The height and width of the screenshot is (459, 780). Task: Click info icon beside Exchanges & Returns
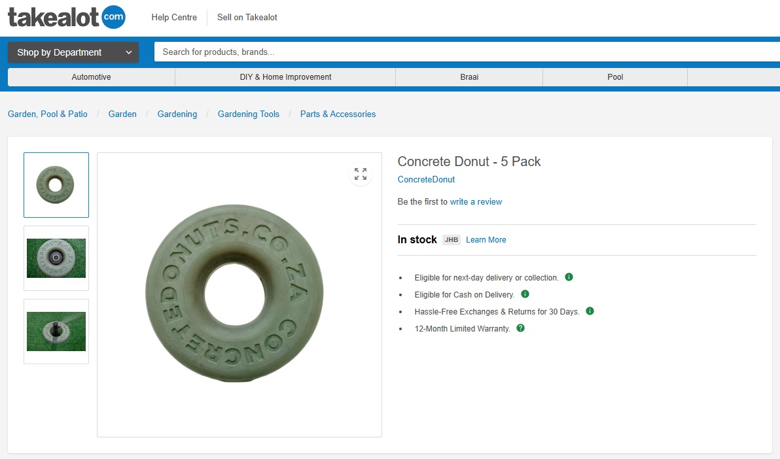tap(590, 311)
